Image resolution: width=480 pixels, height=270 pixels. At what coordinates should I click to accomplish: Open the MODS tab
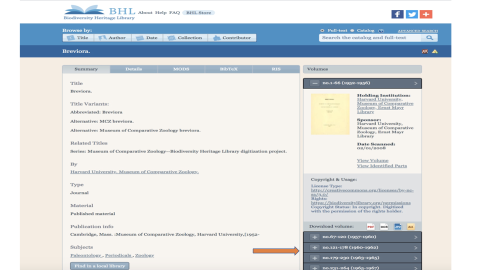181,69
